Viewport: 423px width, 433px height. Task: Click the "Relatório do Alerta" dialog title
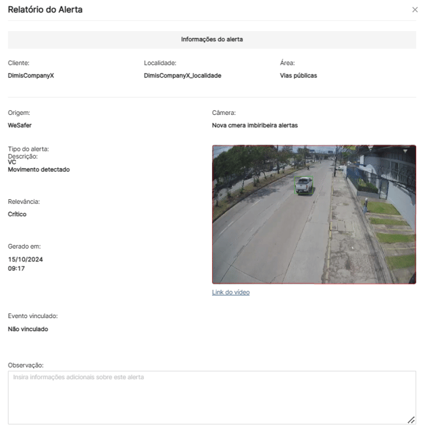45,10
